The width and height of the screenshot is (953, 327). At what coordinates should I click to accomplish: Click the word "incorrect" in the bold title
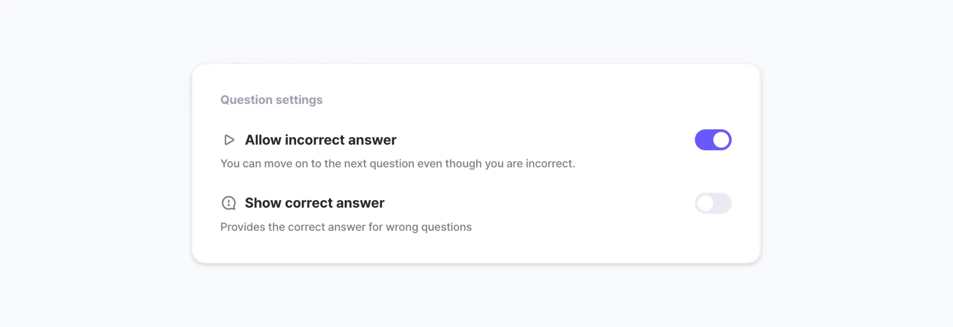[x=315, y=140]
